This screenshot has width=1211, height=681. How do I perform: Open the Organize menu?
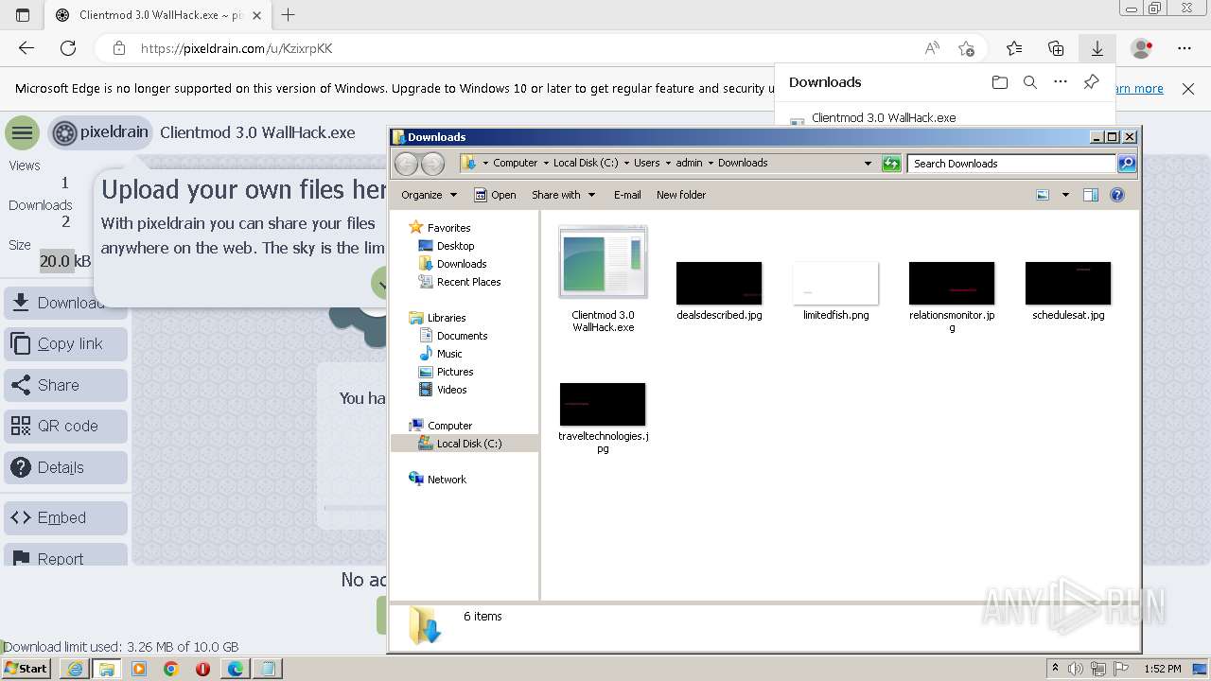pos(429,195)
